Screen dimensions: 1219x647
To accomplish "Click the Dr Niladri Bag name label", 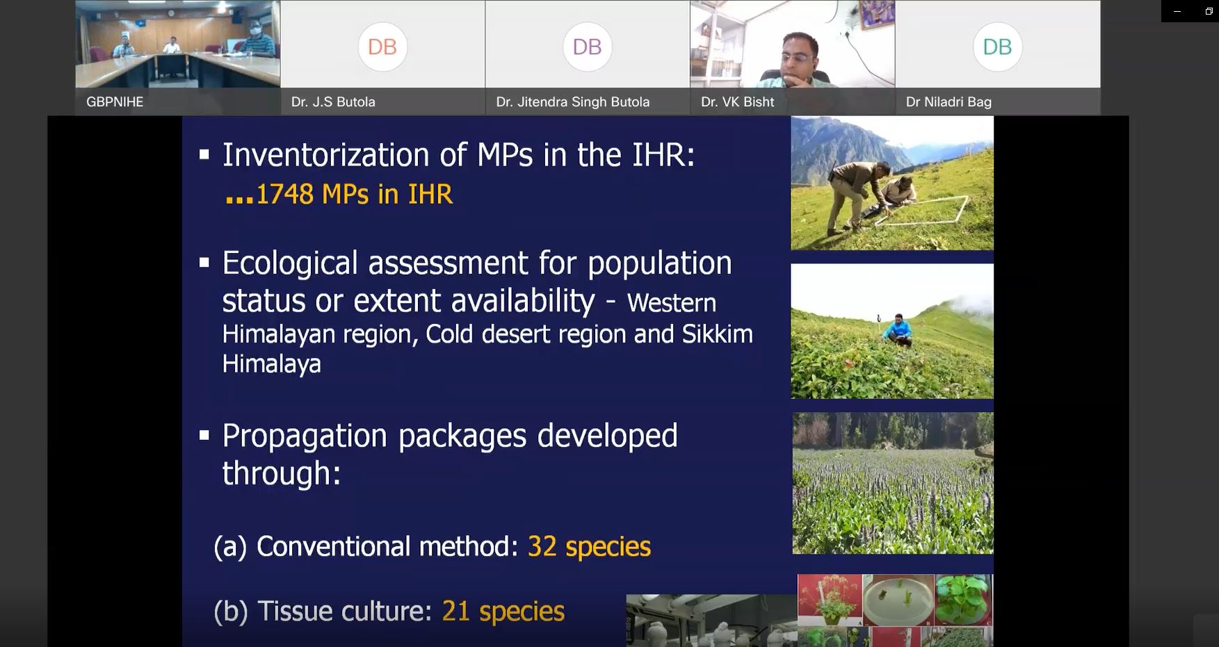I will 948,102.
